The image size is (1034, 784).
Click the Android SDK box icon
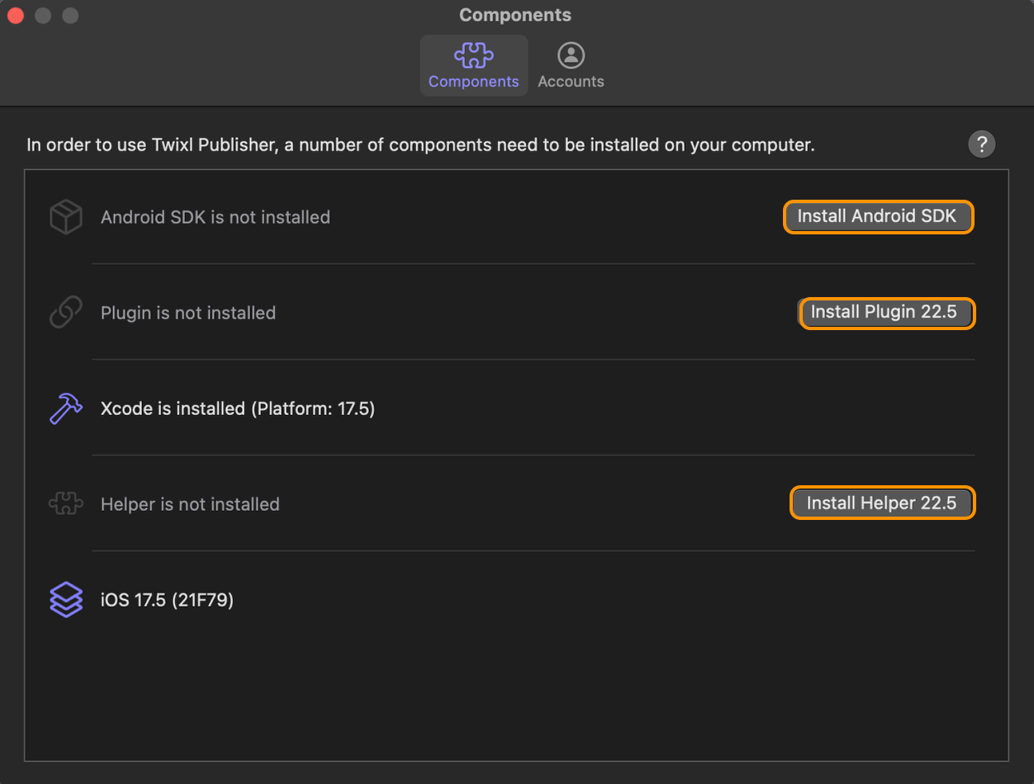click(66, 217)
